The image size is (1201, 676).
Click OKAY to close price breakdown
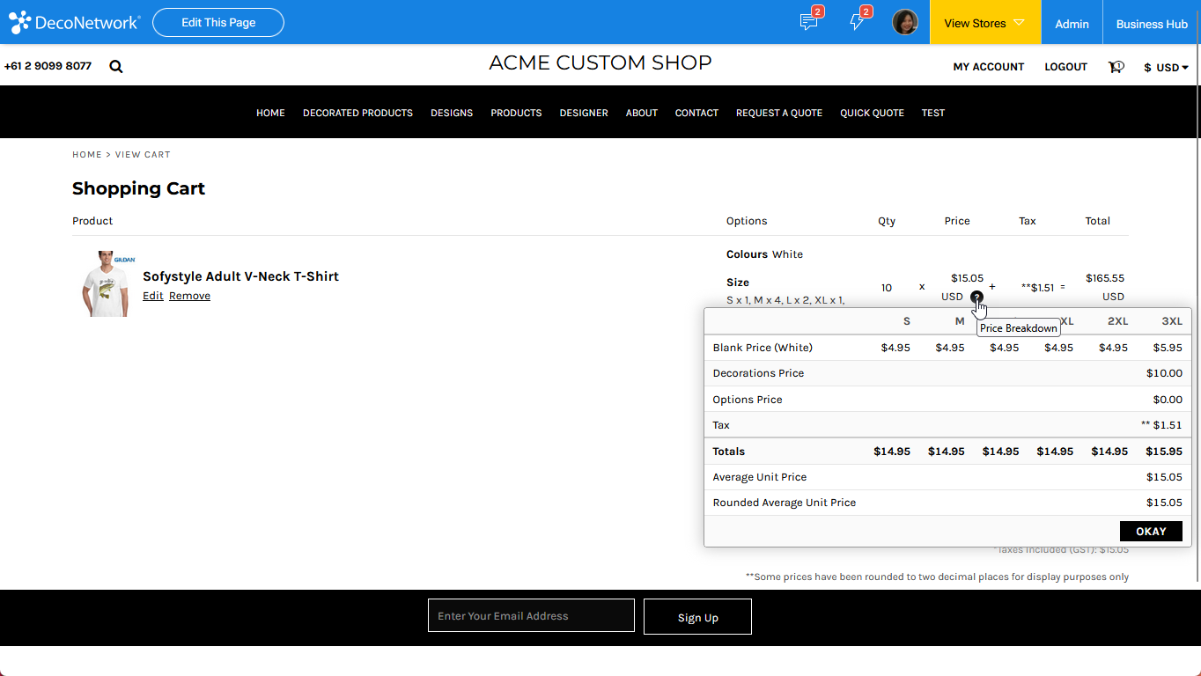[1151, 531]
